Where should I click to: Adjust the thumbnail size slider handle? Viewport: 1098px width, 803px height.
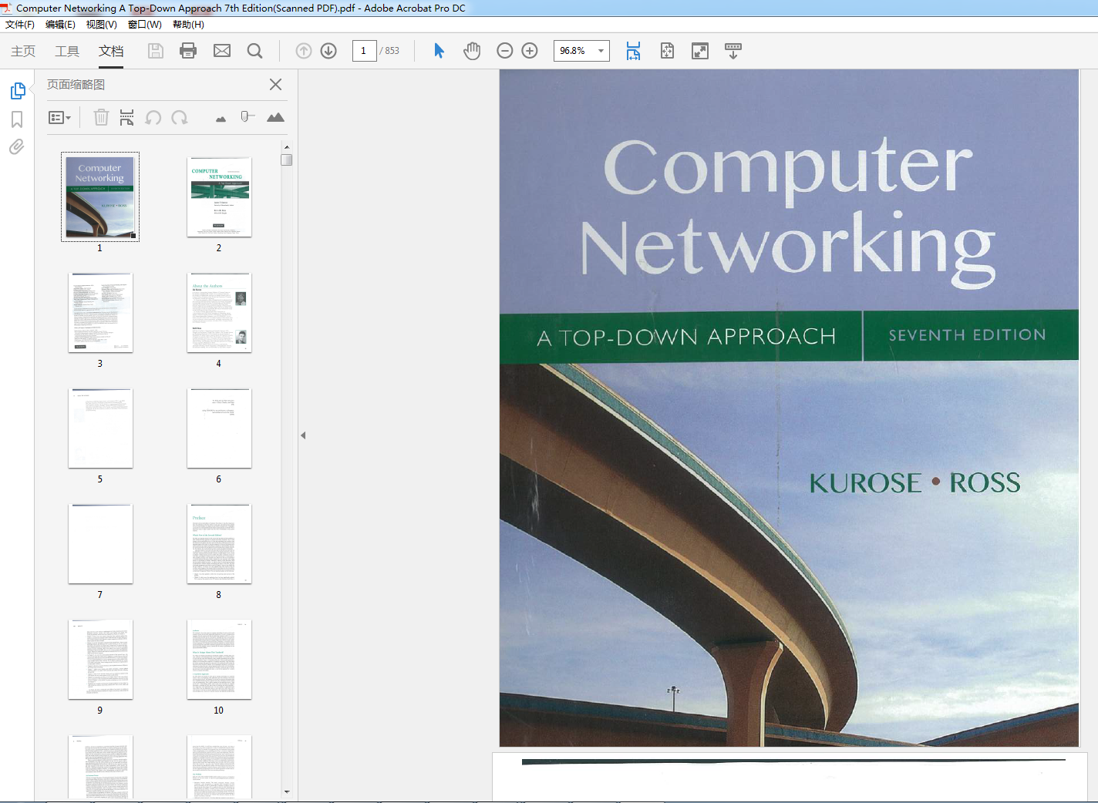(246, 116)
